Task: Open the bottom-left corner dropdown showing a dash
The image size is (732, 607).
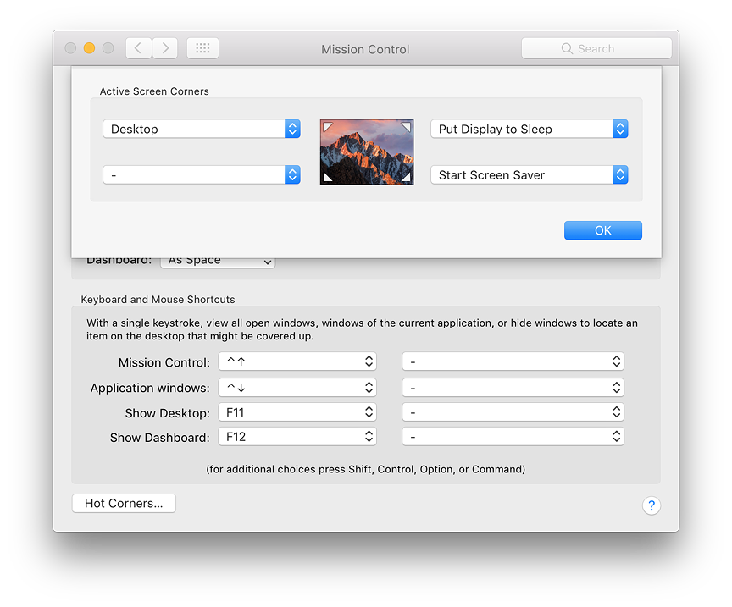Action: [x=201, y=175]
